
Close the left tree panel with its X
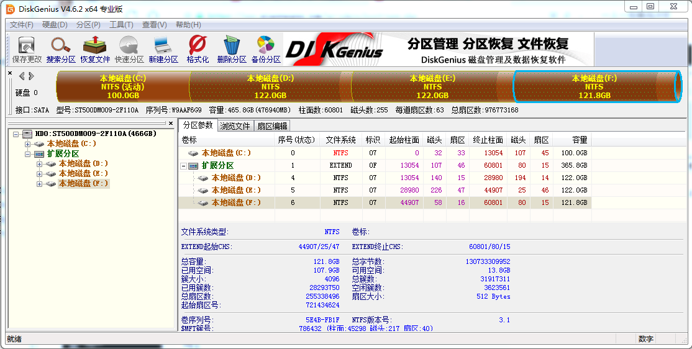coord(171,124)
